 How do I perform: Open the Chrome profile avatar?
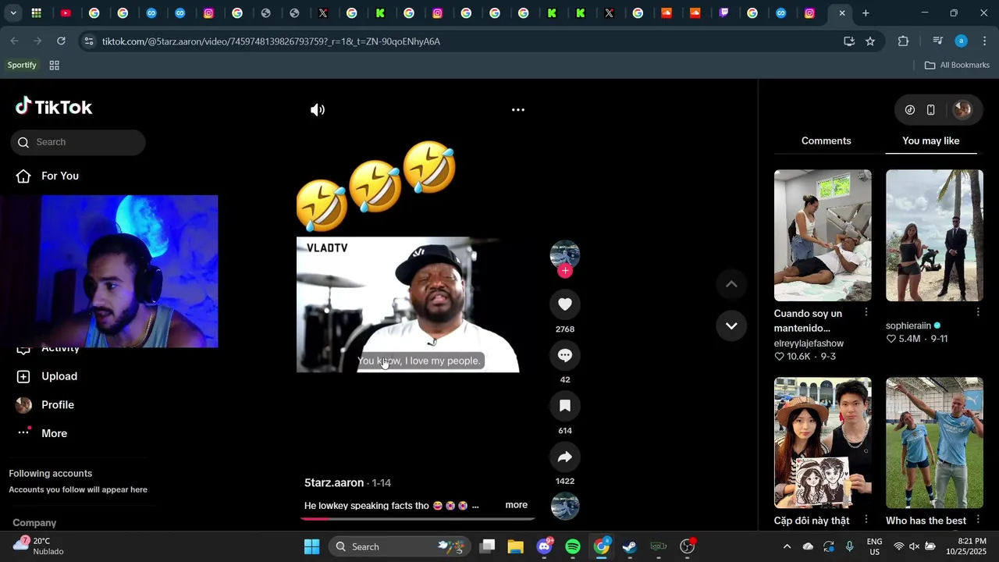tap(962, 41)
